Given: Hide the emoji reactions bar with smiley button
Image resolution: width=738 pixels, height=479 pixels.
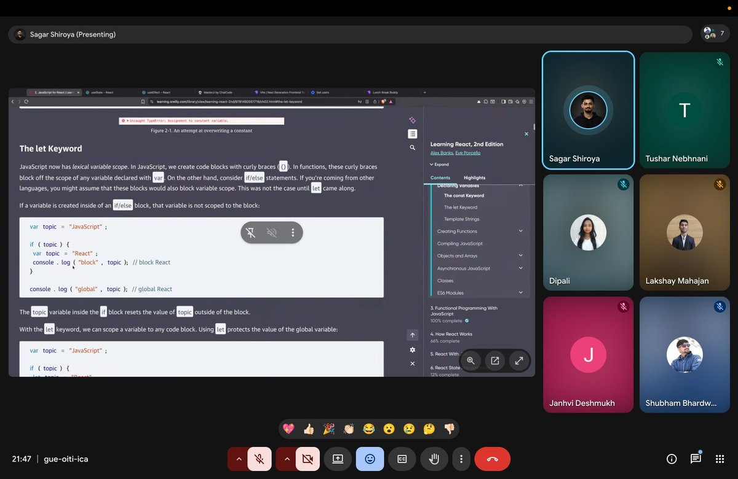Looking at the screenshot, I should pyautogui.click(x=370, y=459).
